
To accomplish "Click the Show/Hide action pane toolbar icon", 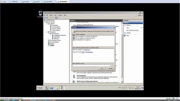I will click(x=59, y=18).
